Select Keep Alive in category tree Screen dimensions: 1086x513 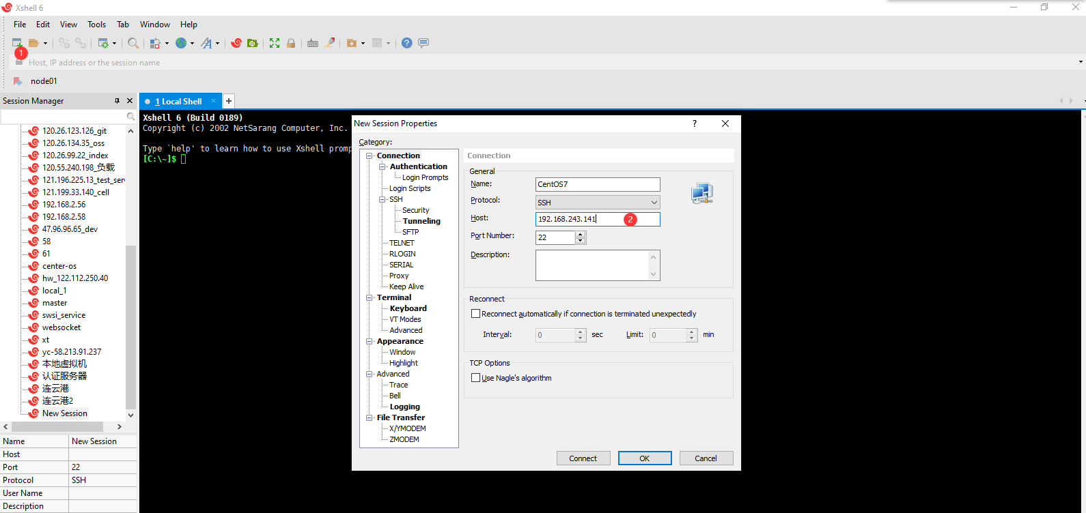tap(406, 287)
